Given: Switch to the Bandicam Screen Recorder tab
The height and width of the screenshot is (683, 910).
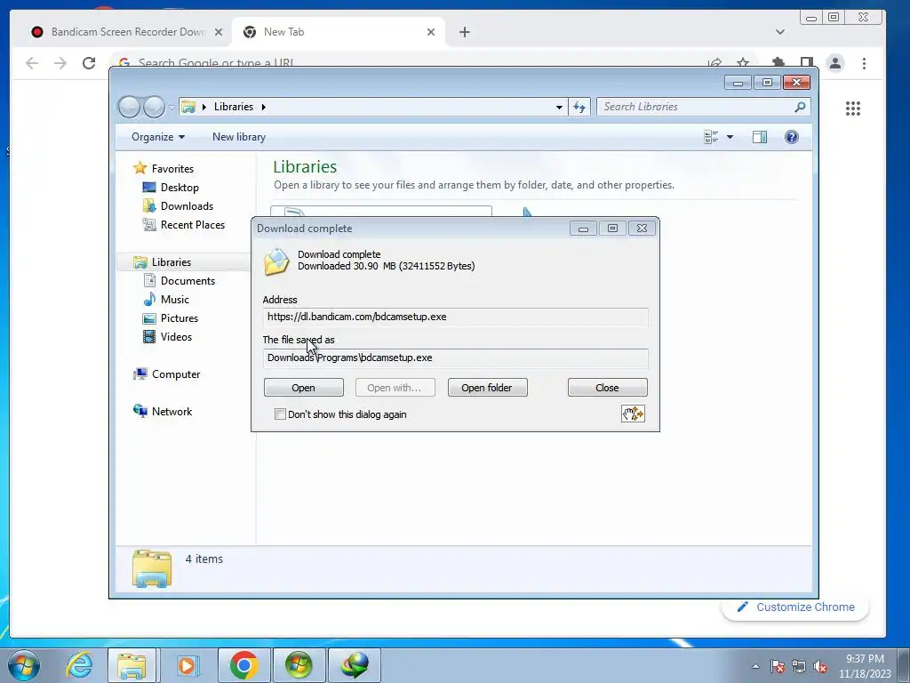Looking at the screenshot, I should [x=128, y=32].
